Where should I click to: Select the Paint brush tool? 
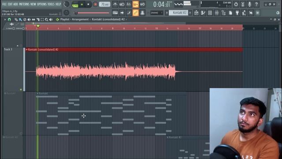click(20, 19)
